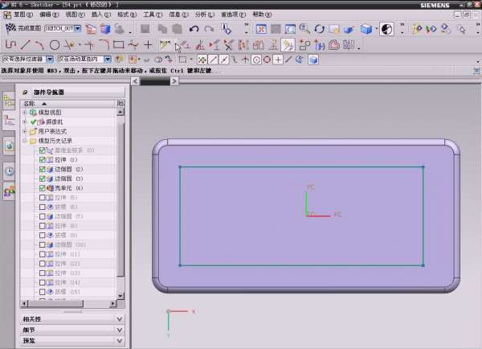This screenshot has width=482, height=349.
Task: Uncheck the 拉伸 (1) feature checkbox
Action: [43, 160]
